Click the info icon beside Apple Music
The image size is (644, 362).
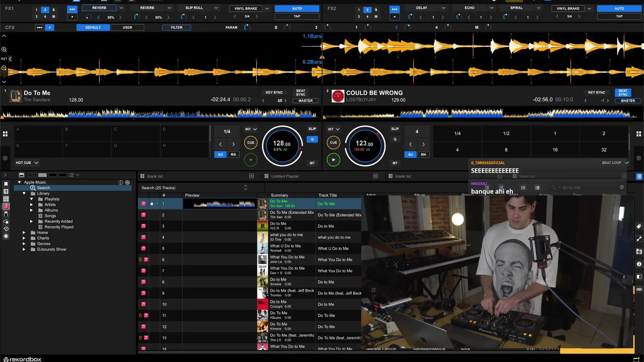(x=121, y=183)
